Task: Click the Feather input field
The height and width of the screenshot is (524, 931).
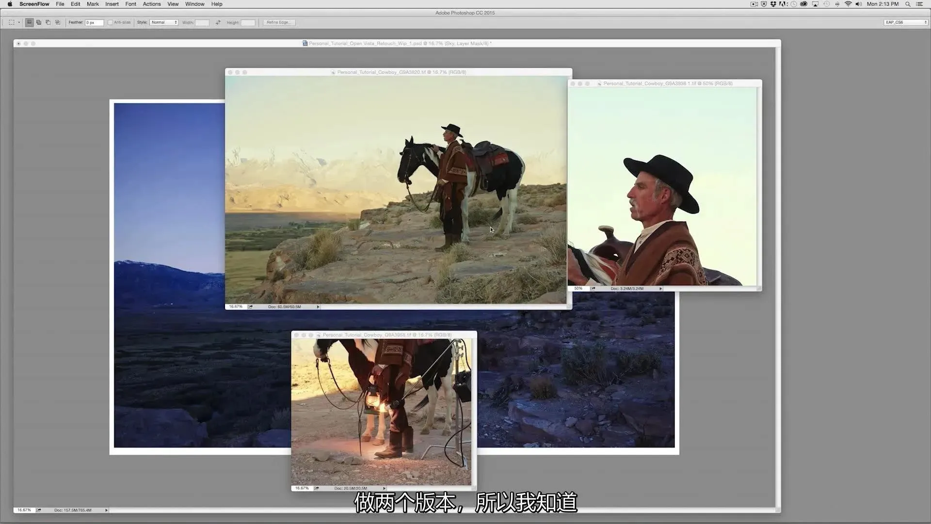Action: (x=94, y=22)
